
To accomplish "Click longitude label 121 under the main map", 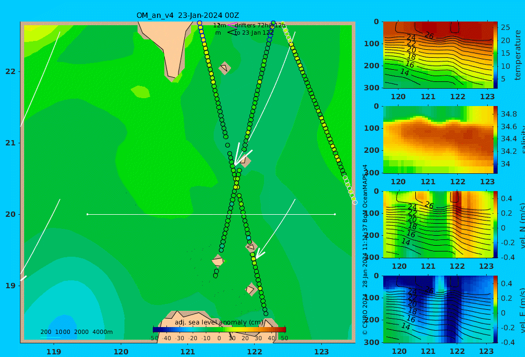I will (x=188, y=352).
